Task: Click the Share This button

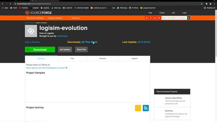Action: point(81,49)
